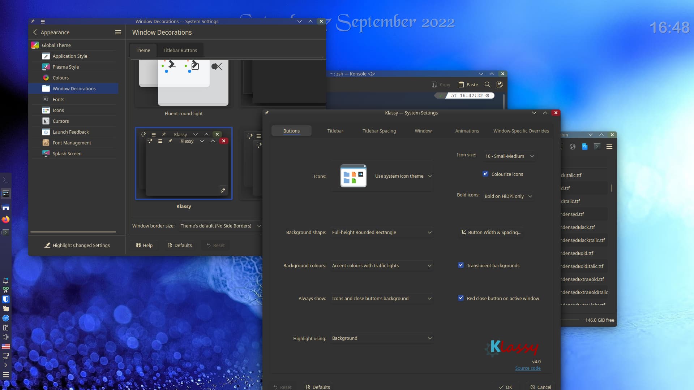Click OK in the Klassy dialog

tap(505, 387)
